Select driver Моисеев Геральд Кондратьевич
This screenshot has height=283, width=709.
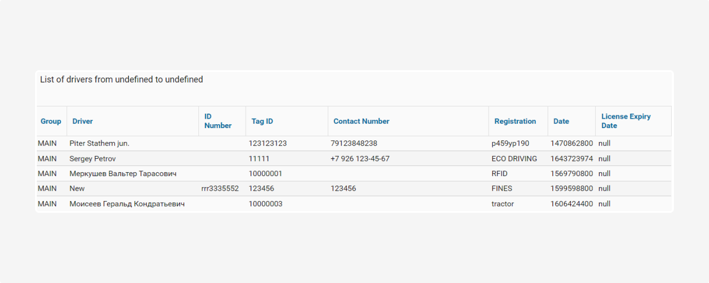pyautogui.click(x=127, y=204)
